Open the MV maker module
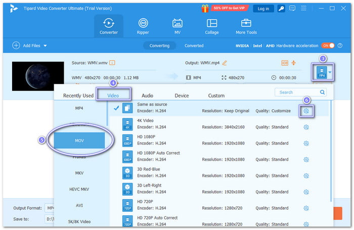 (x=178, y=26)
